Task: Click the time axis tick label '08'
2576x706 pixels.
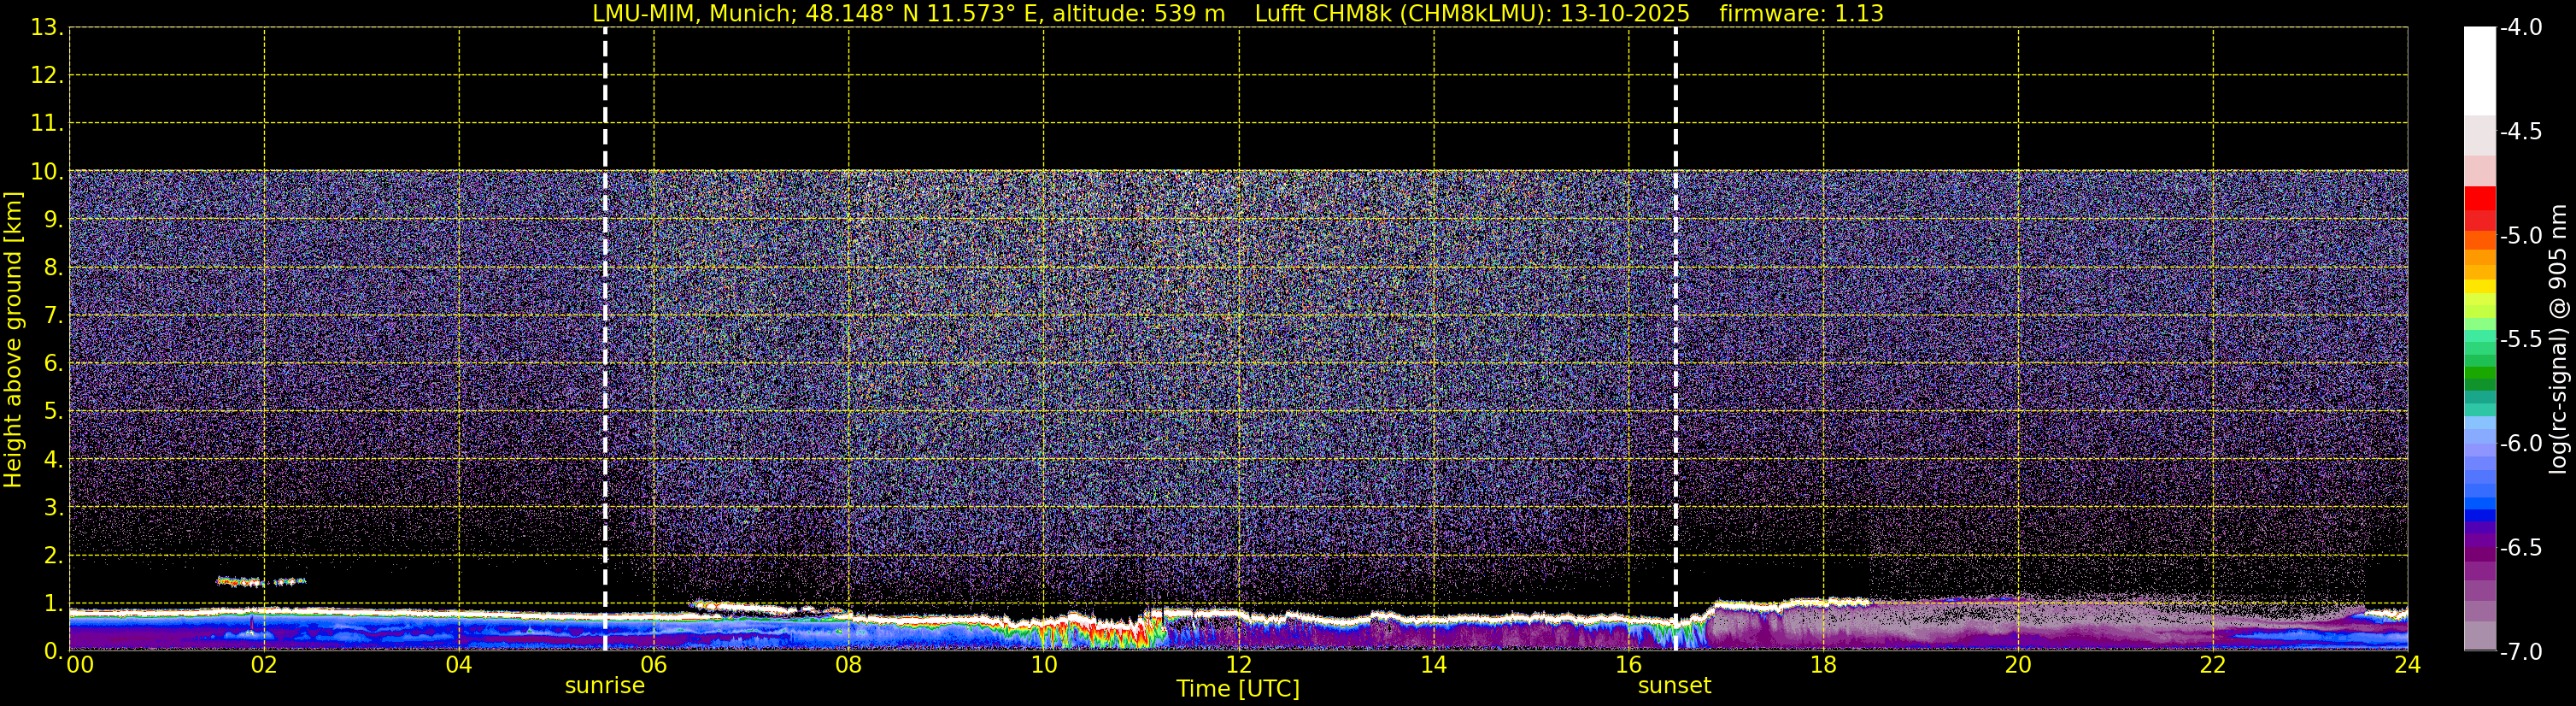Action: (849, 666)
